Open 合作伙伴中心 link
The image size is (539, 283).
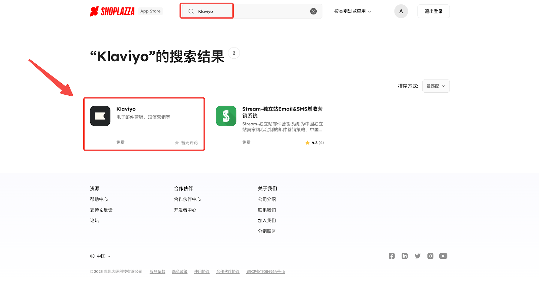pos(187,199)
